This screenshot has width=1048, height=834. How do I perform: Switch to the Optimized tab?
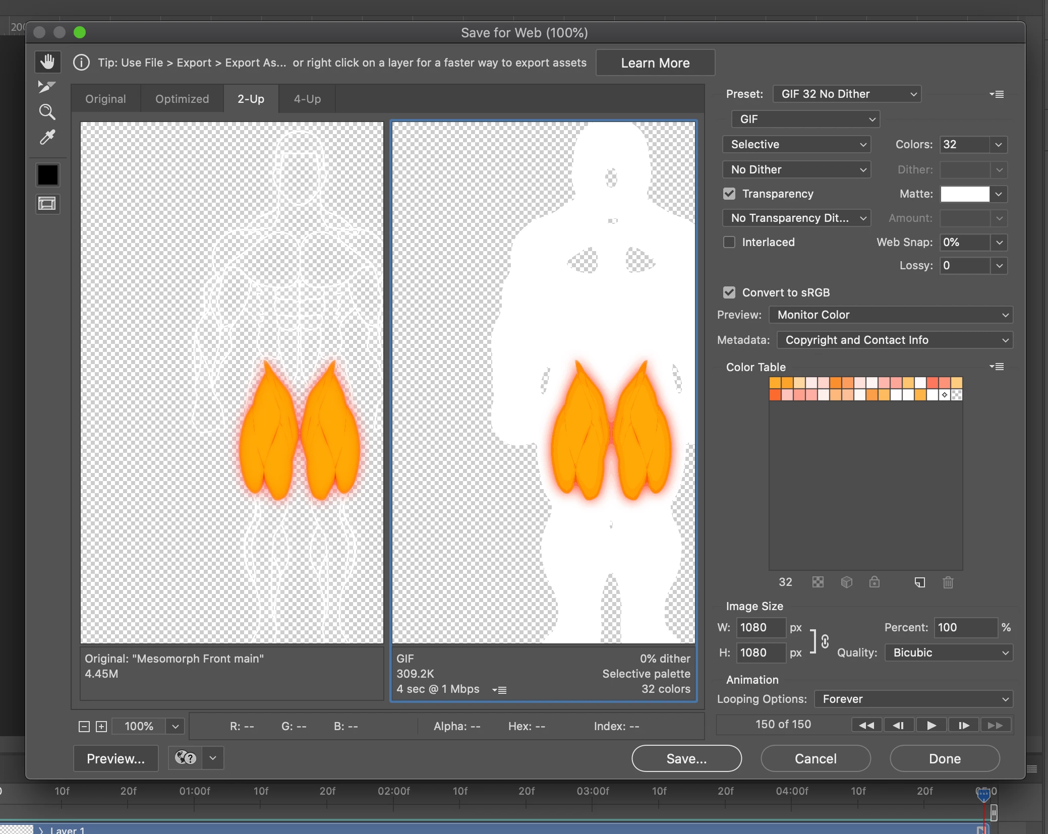tap(182, 99)
